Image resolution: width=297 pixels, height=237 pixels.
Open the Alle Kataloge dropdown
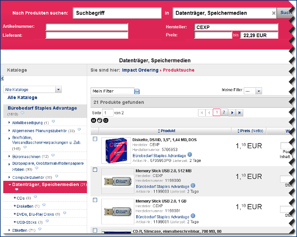click(x=58, y=89)
